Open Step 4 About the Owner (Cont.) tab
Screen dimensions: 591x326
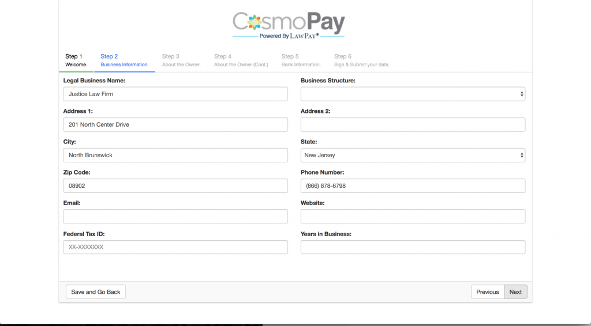point(241,60)
